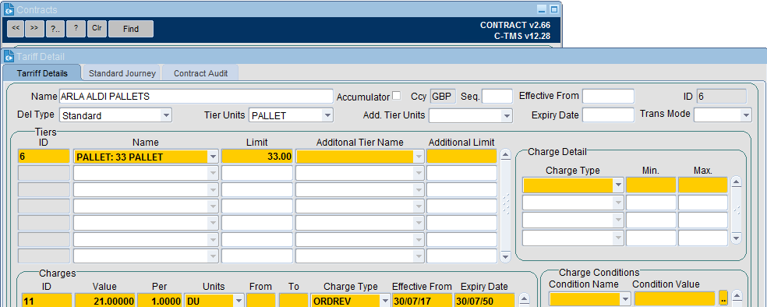767x307 pixels.
Task: Click the Clr clear button
Action: [x=97, y=28]
